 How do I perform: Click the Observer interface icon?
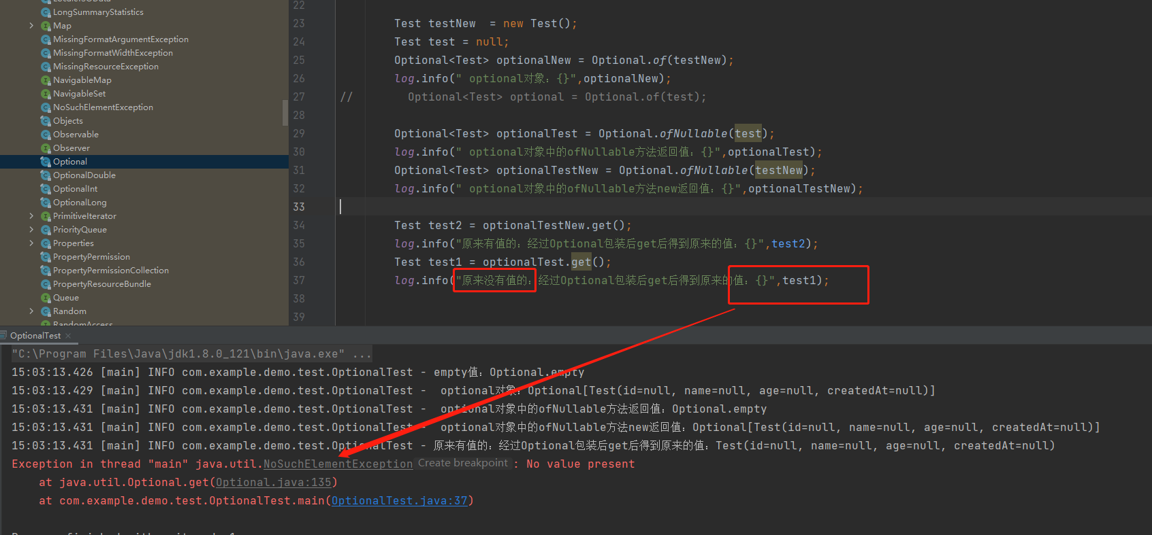46,148
